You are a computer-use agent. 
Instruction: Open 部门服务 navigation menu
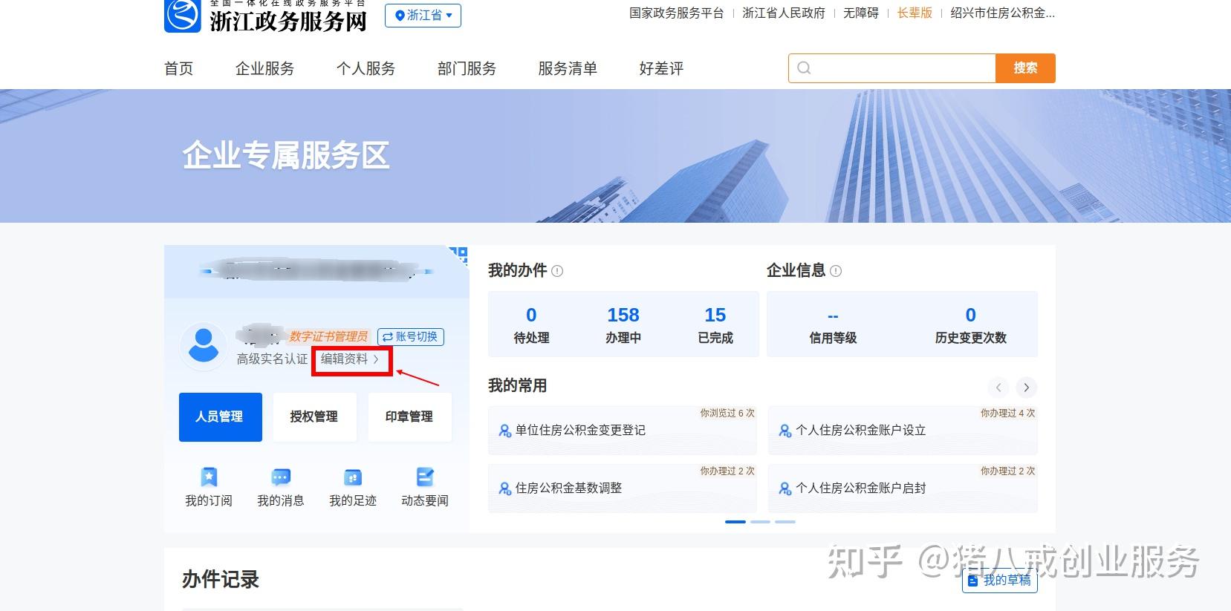467,68
